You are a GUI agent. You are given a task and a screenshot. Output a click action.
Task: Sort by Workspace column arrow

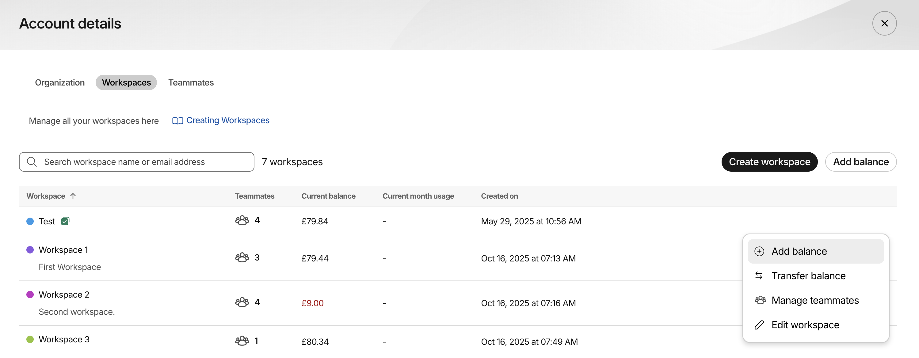[x=73, y=196]
